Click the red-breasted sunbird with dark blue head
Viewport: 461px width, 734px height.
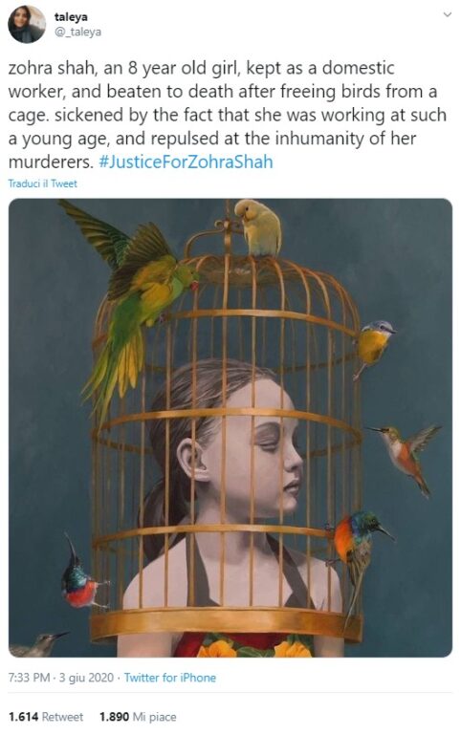[82, 576]
